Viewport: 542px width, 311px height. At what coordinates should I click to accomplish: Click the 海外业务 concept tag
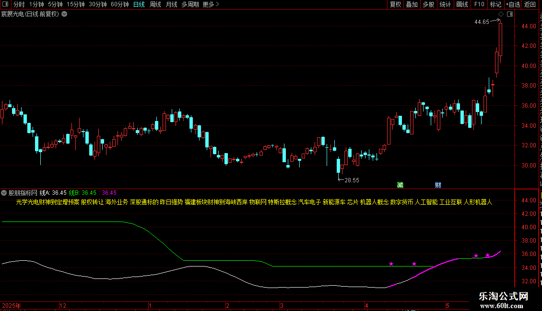pyautogui.click(x=117, y=202)
